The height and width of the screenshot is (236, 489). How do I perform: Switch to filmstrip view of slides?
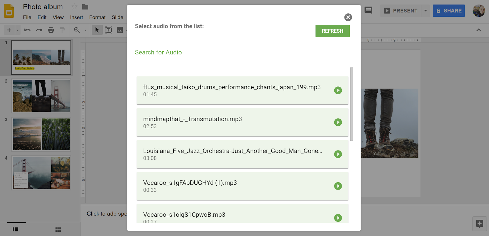(x=16, y=230)
